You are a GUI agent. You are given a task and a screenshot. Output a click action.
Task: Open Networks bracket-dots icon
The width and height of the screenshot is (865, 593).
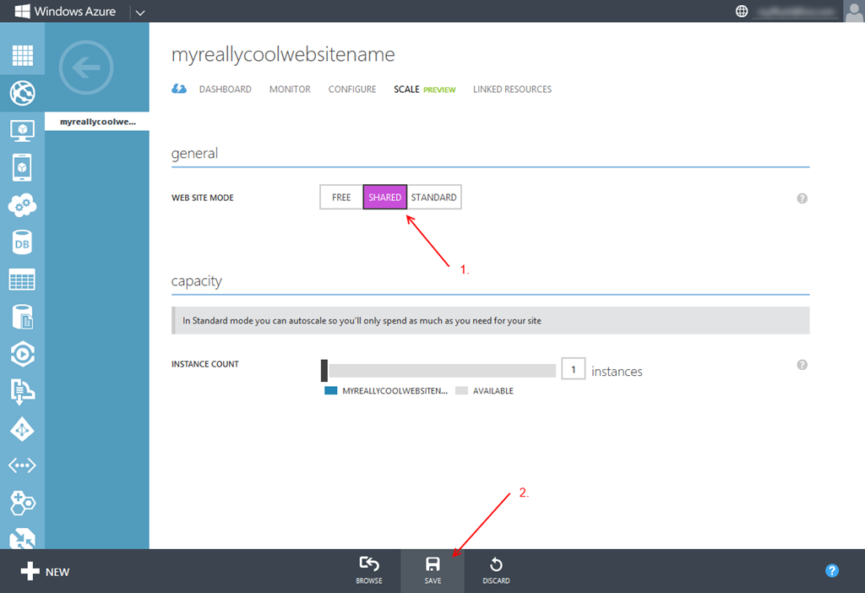(x=22, y=465)
